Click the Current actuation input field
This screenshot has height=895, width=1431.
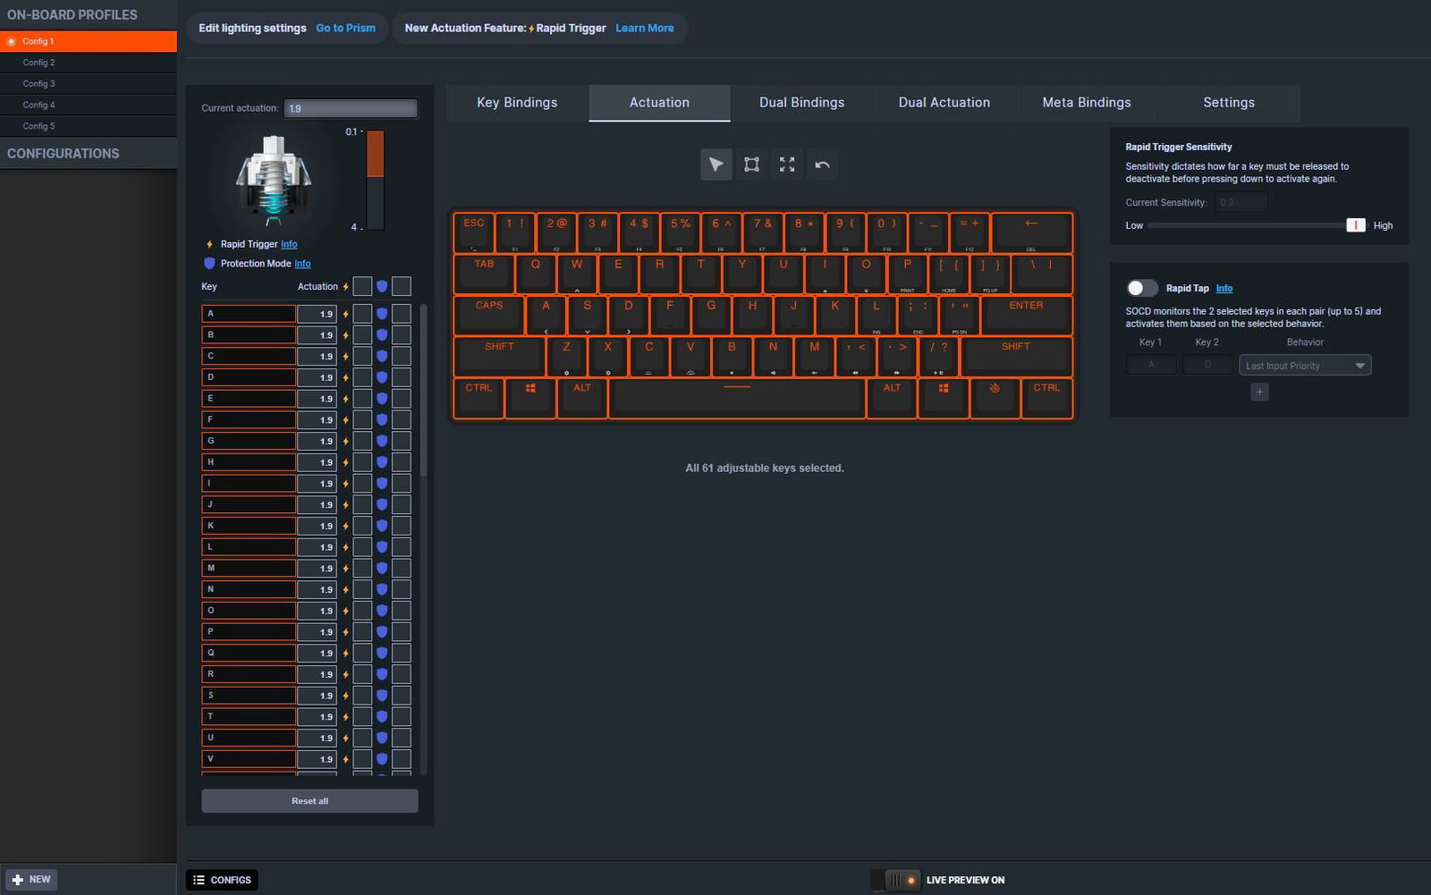[350, 108]
